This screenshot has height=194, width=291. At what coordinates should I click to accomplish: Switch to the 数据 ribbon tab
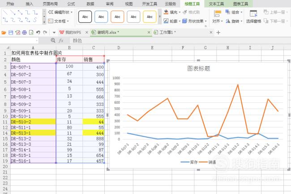tap(90, 4)
